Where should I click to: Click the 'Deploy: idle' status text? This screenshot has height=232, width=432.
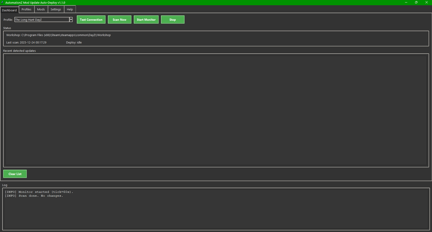point(74,42)
